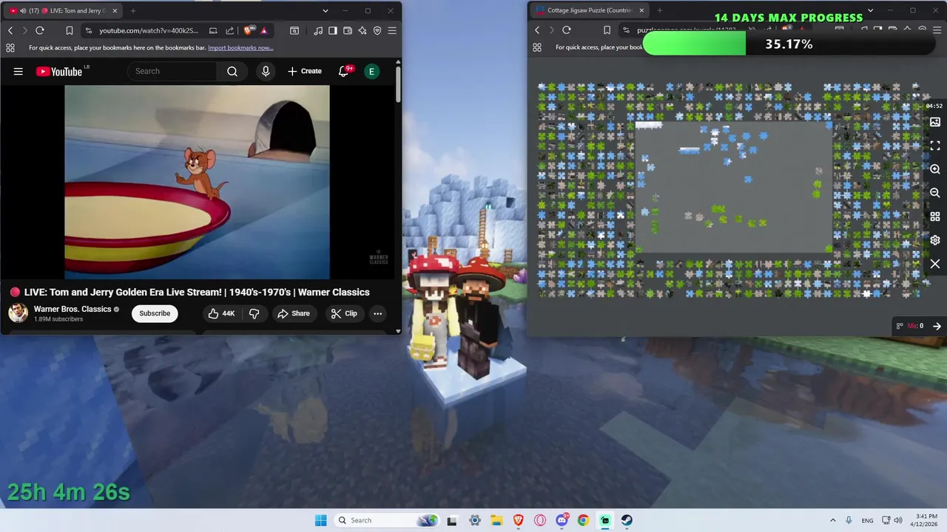The image size is (947, 532).
Task: Mute the YouTube tab audio icon
Action: [x=24, y=11]
